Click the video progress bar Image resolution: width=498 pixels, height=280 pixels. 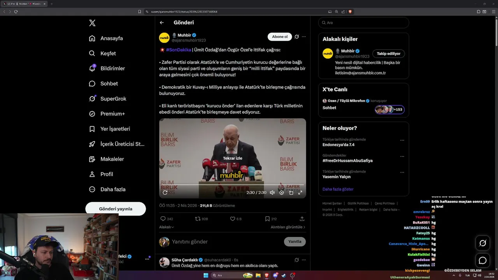click(233, 185)
